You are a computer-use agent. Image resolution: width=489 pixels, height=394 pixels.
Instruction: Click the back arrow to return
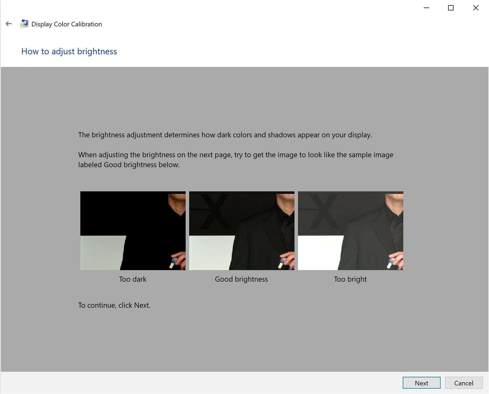point(8,24)
